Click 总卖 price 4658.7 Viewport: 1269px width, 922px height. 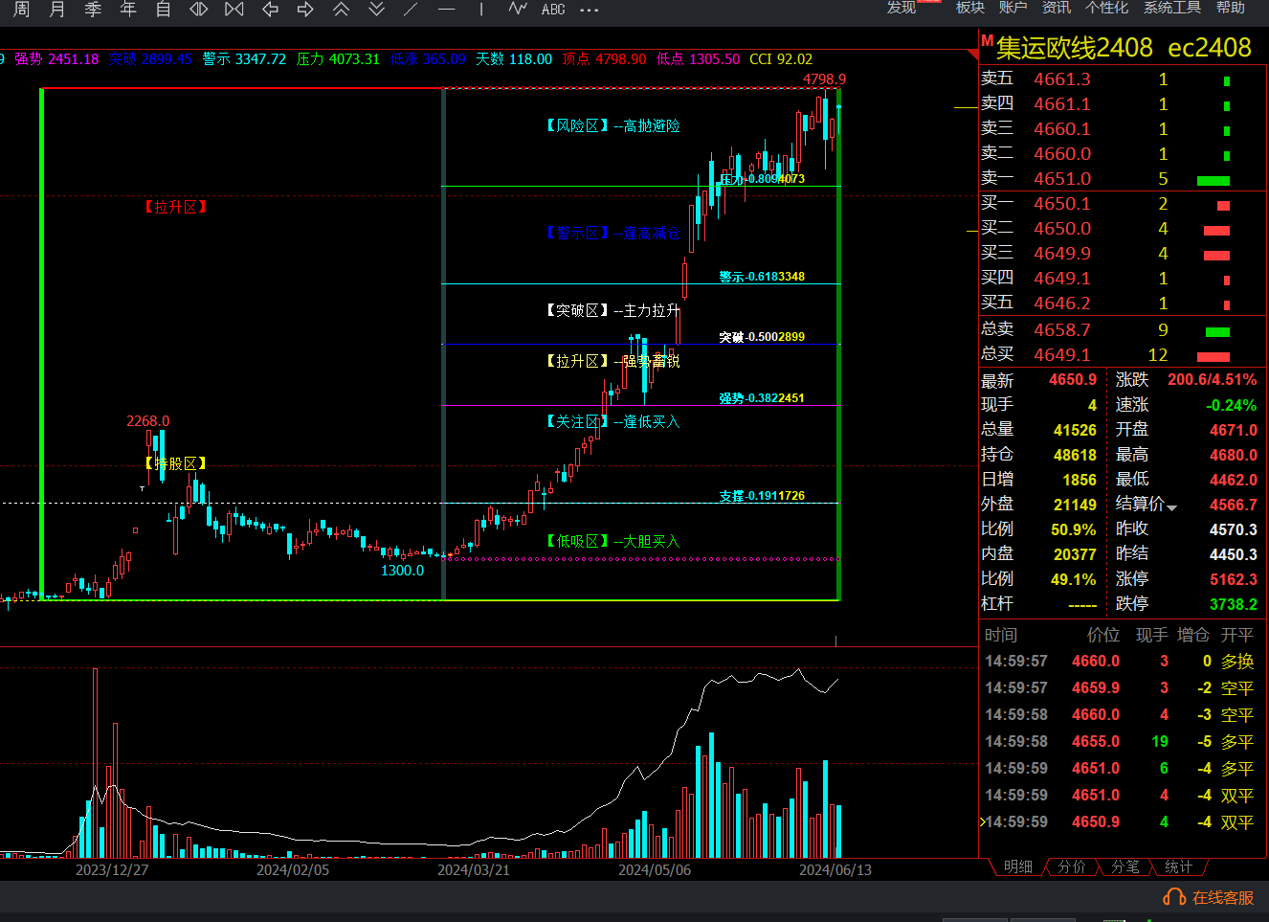(1062, 330)
